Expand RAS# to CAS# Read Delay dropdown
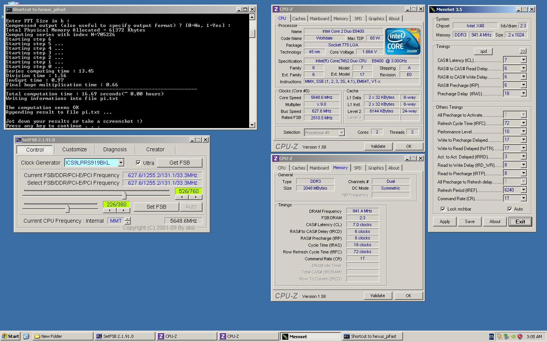The image size is (547, 342). pyautogui.click(x=523, y=68)
